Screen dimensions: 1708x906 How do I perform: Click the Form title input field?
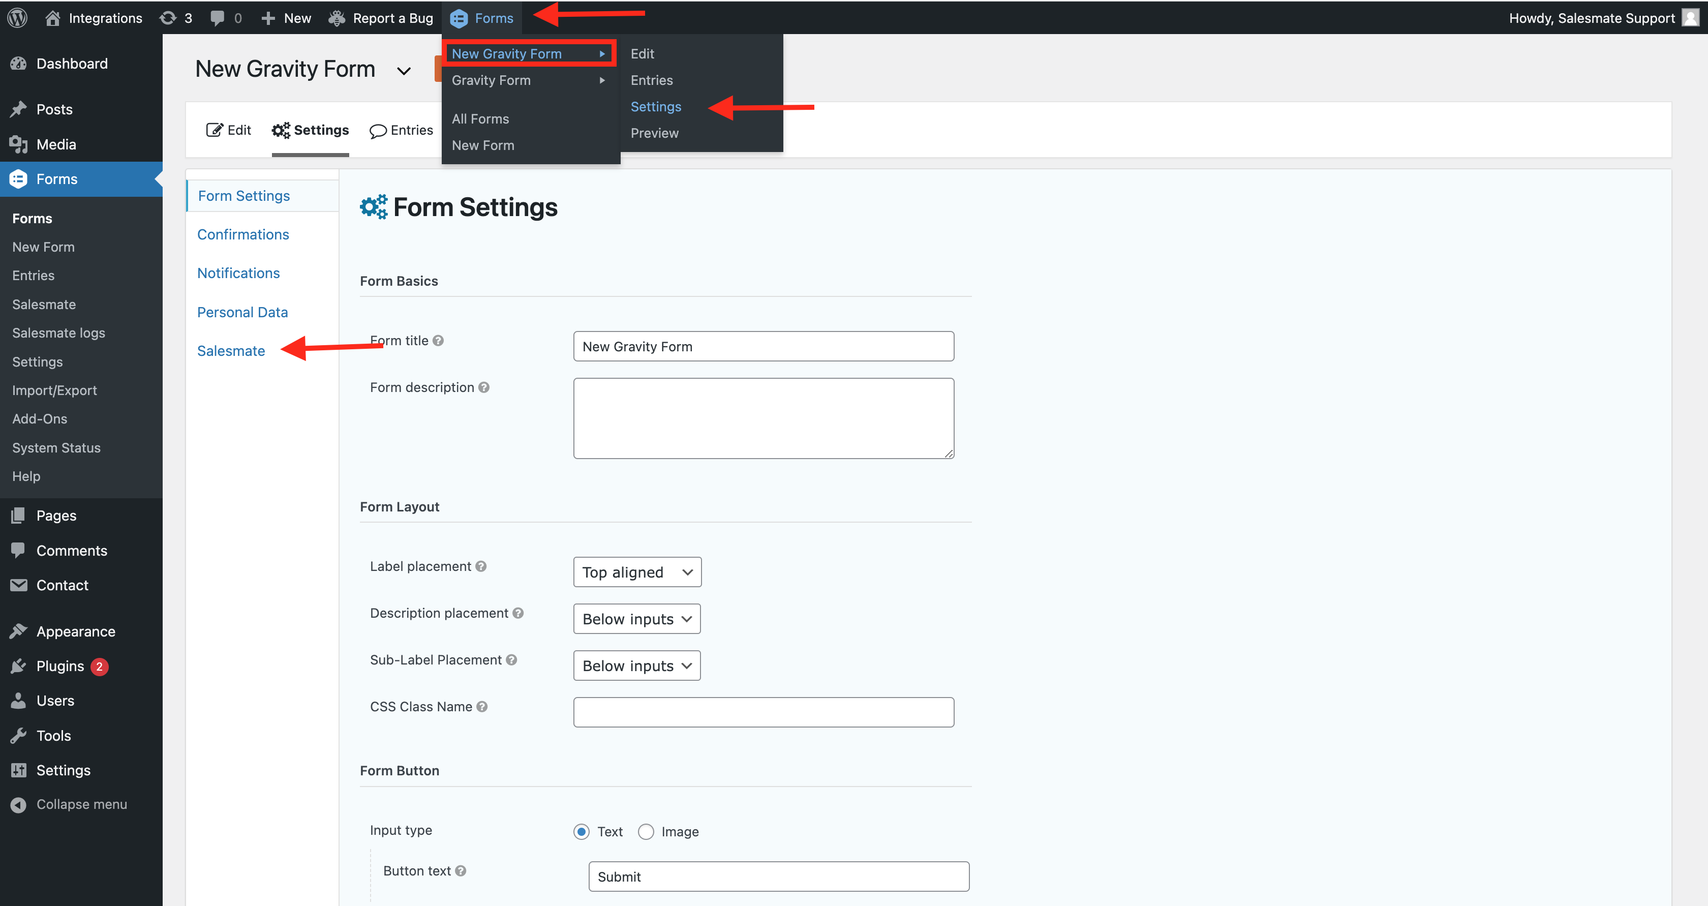tap(763, 346)
